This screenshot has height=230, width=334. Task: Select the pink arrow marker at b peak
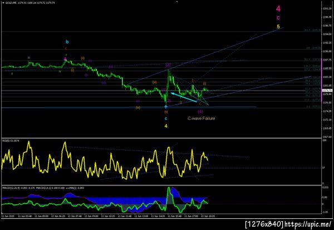(65, 59)
